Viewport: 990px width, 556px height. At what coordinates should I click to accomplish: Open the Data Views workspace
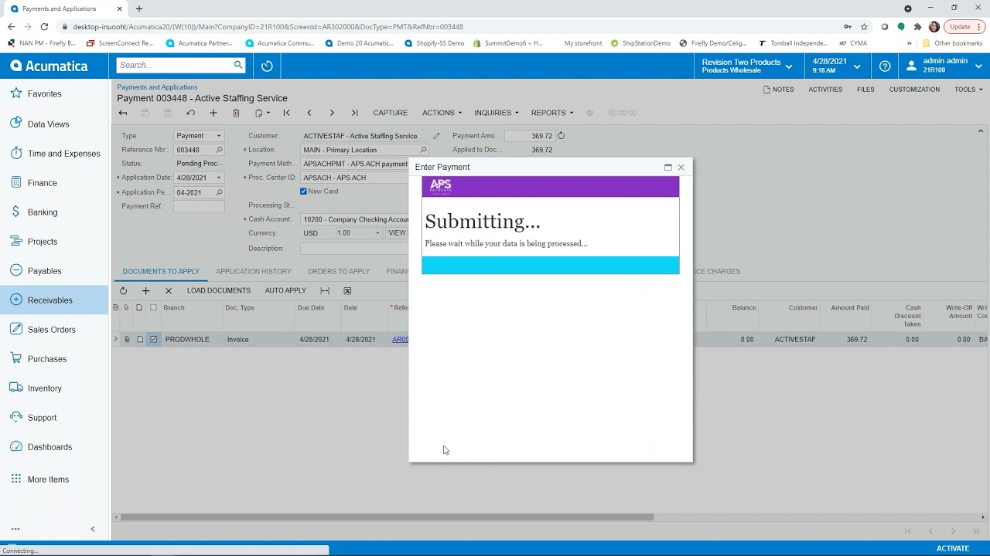point(48,124)
